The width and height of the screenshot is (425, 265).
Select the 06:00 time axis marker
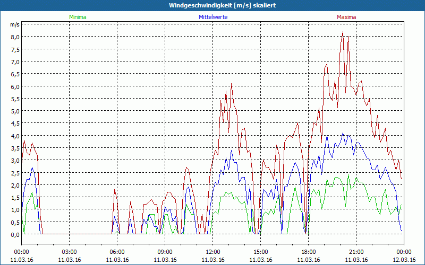[117, 252]
